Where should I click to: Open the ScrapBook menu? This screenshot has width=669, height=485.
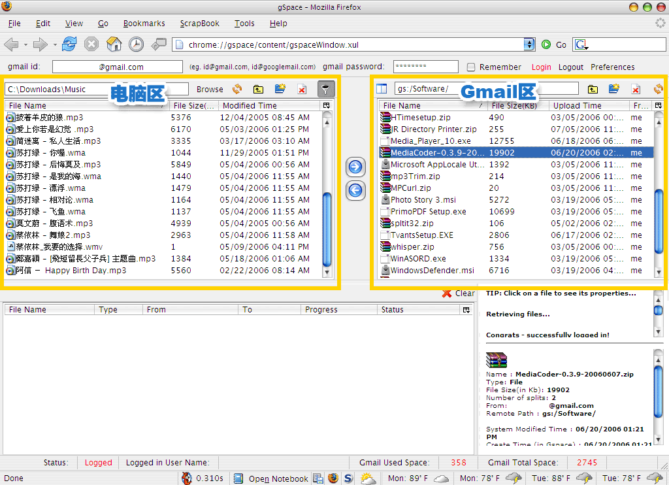(x=200, y=24)
